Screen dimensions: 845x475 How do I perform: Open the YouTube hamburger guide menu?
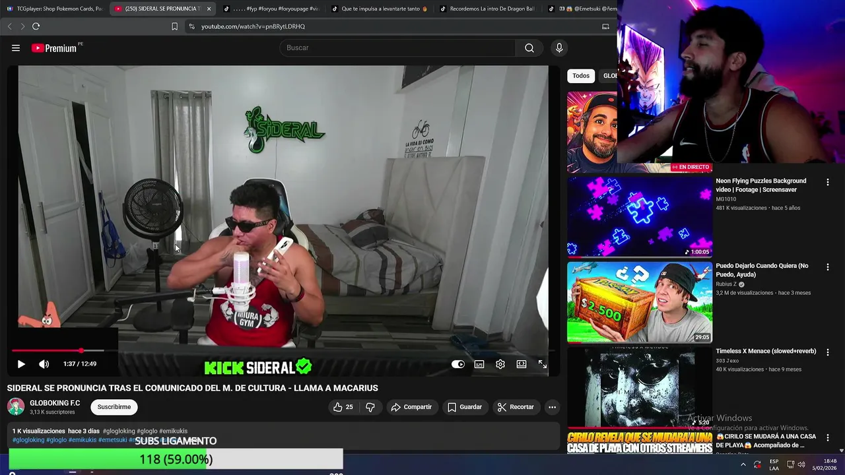pos(16,47)
